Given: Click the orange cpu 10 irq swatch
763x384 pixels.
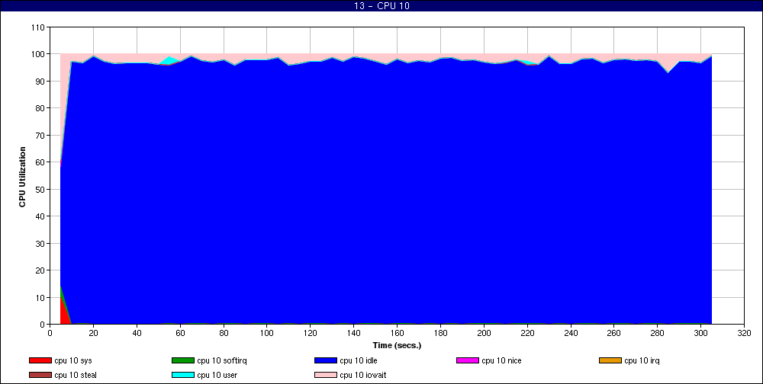Looking at the screenshot, I should tap(610, 360).
